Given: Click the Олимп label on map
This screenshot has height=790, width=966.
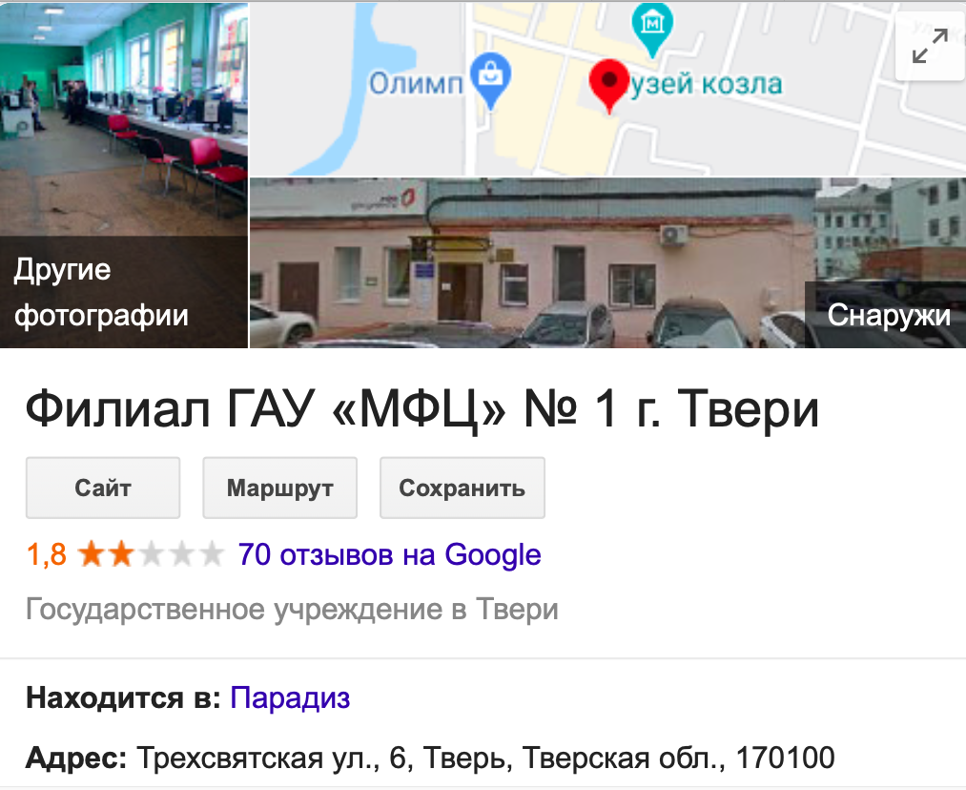Looking at the screenshot, I should click(x=416, y=83).
